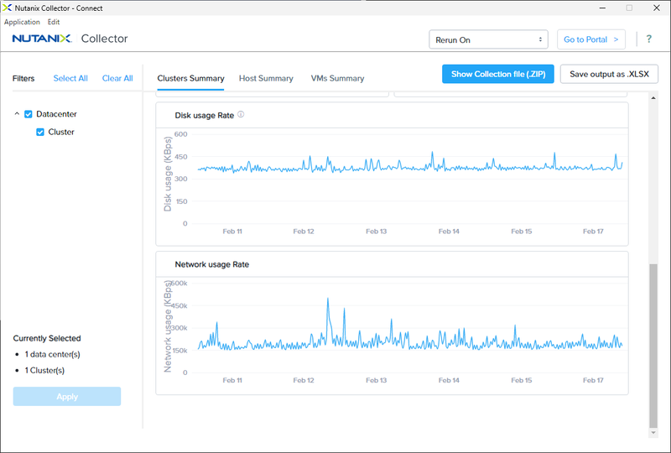Click the Network usage (KBps) axis label
Screen dimensions: 671x453
(x=167, y=325)
